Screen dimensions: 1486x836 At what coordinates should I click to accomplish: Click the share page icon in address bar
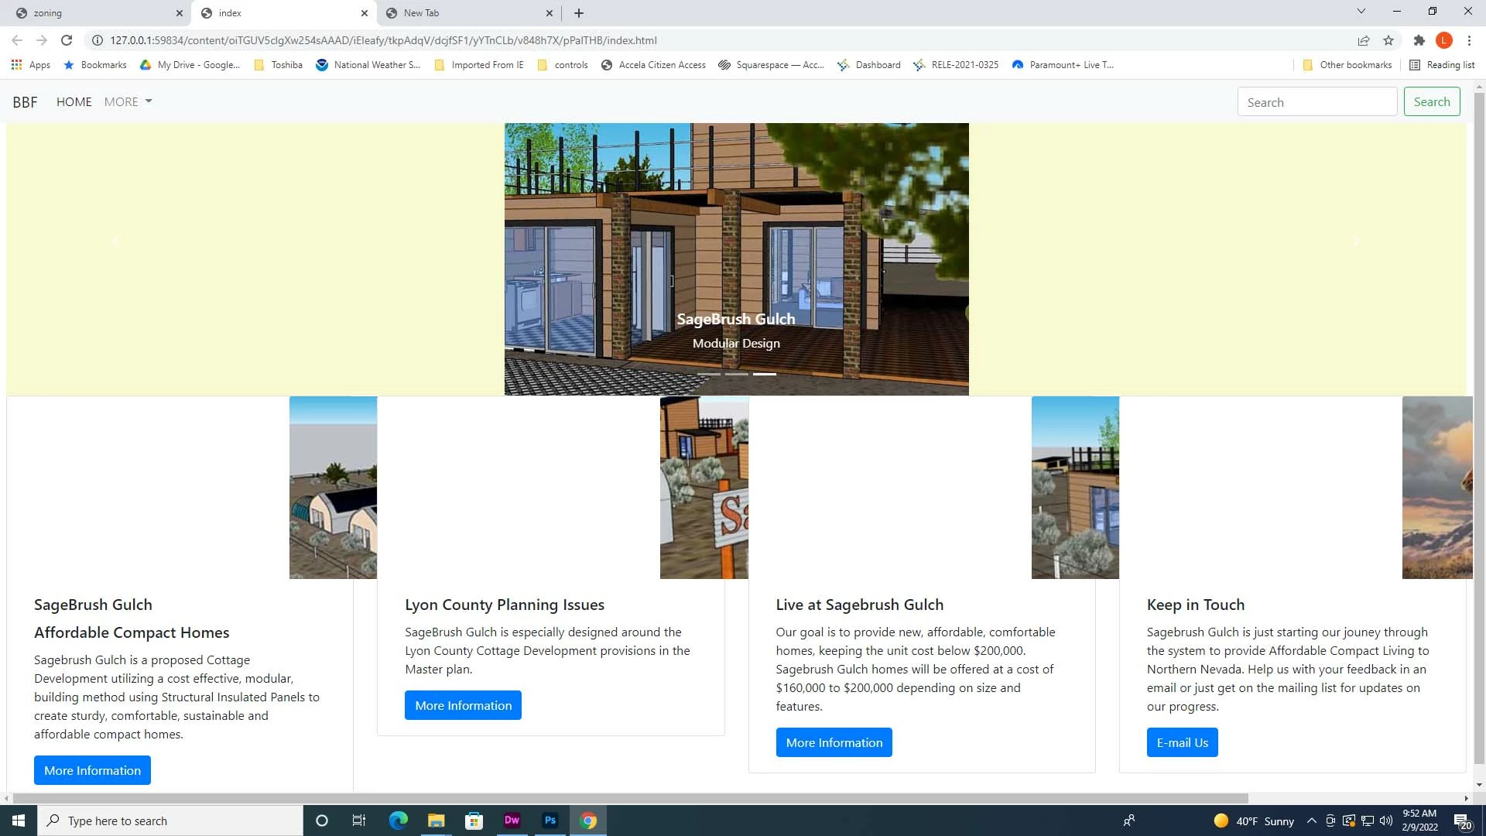click(x=1363, y=40)
